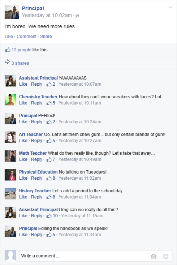The width and height of the screenshot is (177, 265).
Task: Click inside the Write a comment field
Action: point(96,256)
